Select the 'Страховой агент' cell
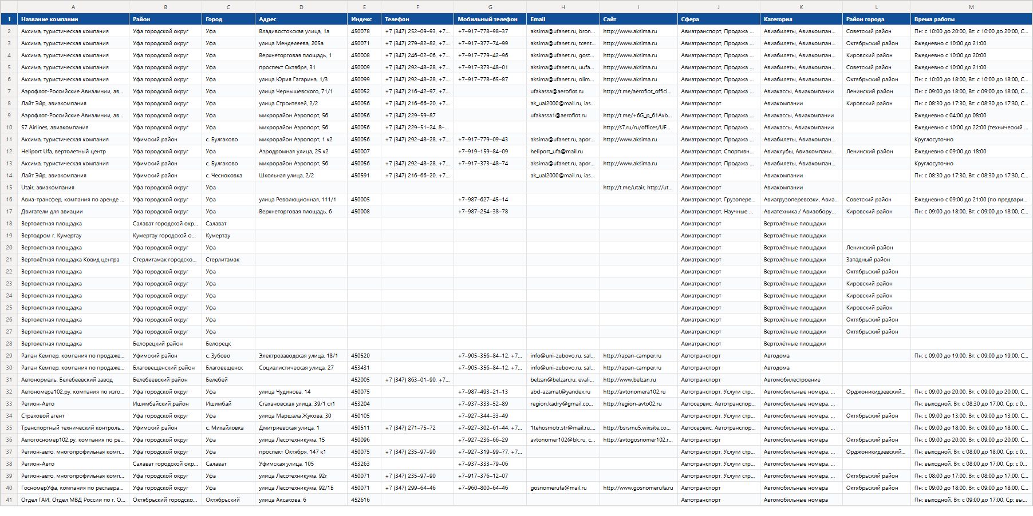 tap(73, 416)
